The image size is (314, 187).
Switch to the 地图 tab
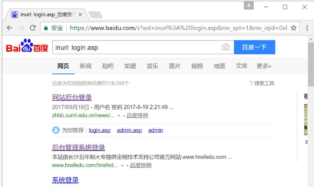tap(219, 66)
